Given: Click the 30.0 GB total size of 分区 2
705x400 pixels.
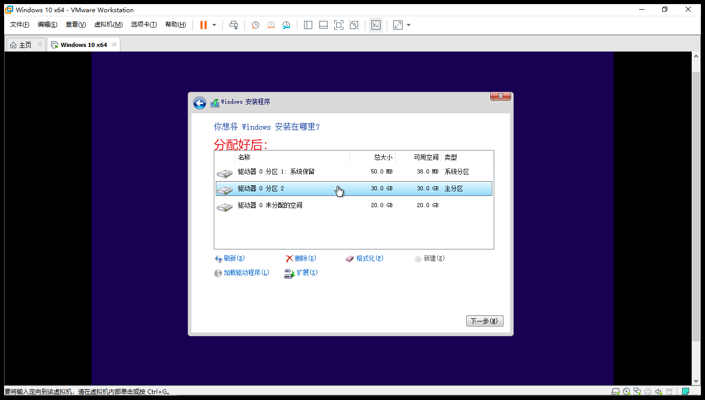Looking at the screenshot, I should (382, 189).
